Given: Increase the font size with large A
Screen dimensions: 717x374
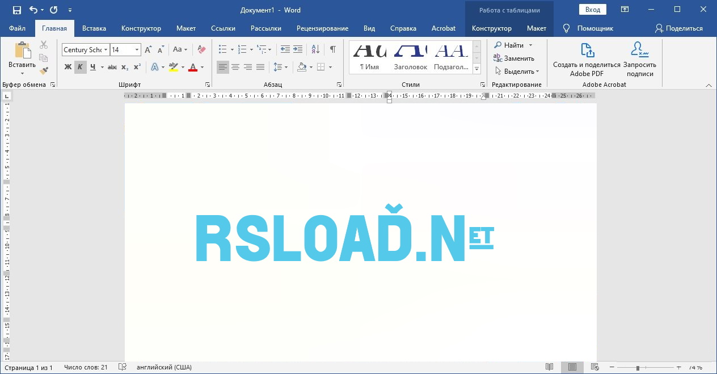Looking at the screenshot, I should pos(149,50).
